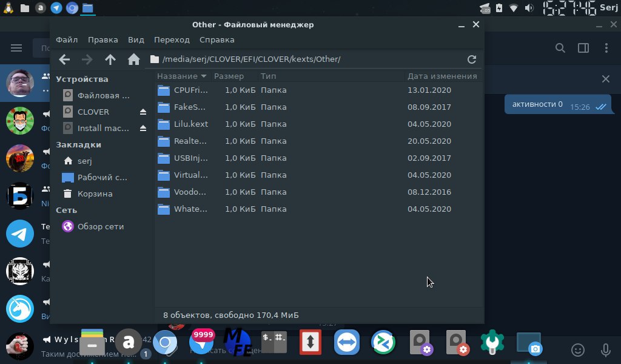621x364 pixels.
Task: Open home folder via house toolbar icon
Action: (x=134, y=59)
